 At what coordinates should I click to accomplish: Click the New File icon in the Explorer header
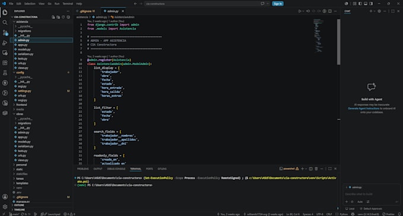point(53,17)
